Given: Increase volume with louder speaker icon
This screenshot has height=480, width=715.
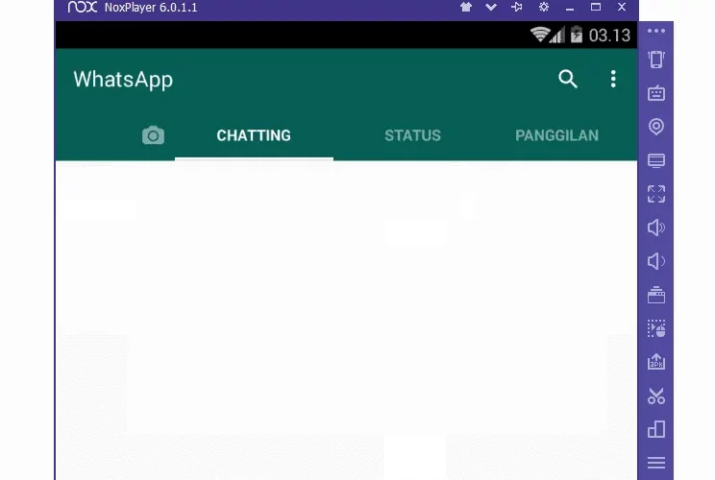Looking at the screenshot, I should 656,228.
